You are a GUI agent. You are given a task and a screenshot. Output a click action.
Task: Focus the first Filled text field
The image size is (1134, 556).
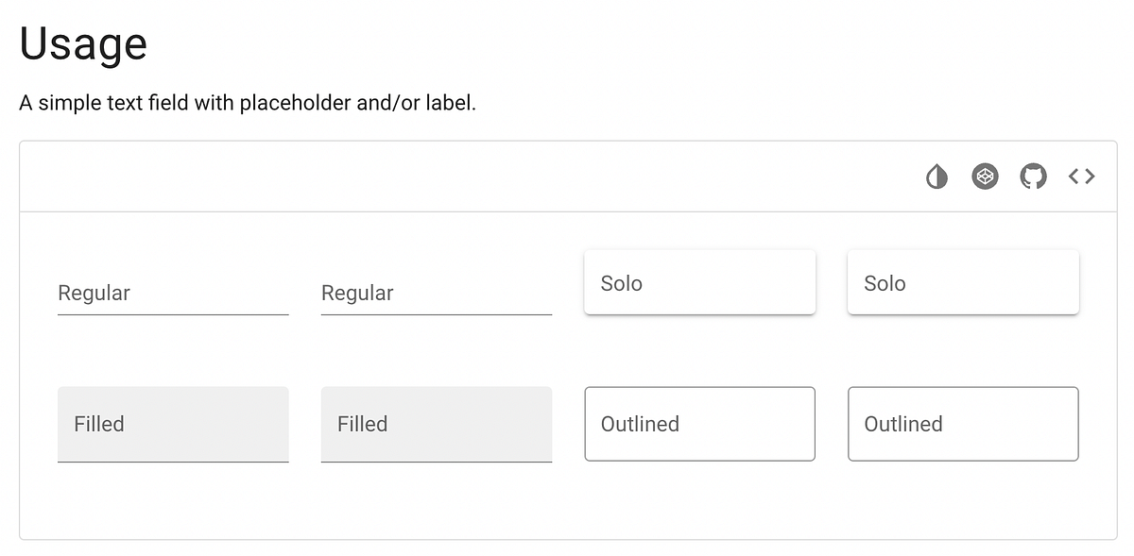pos(173,424)
